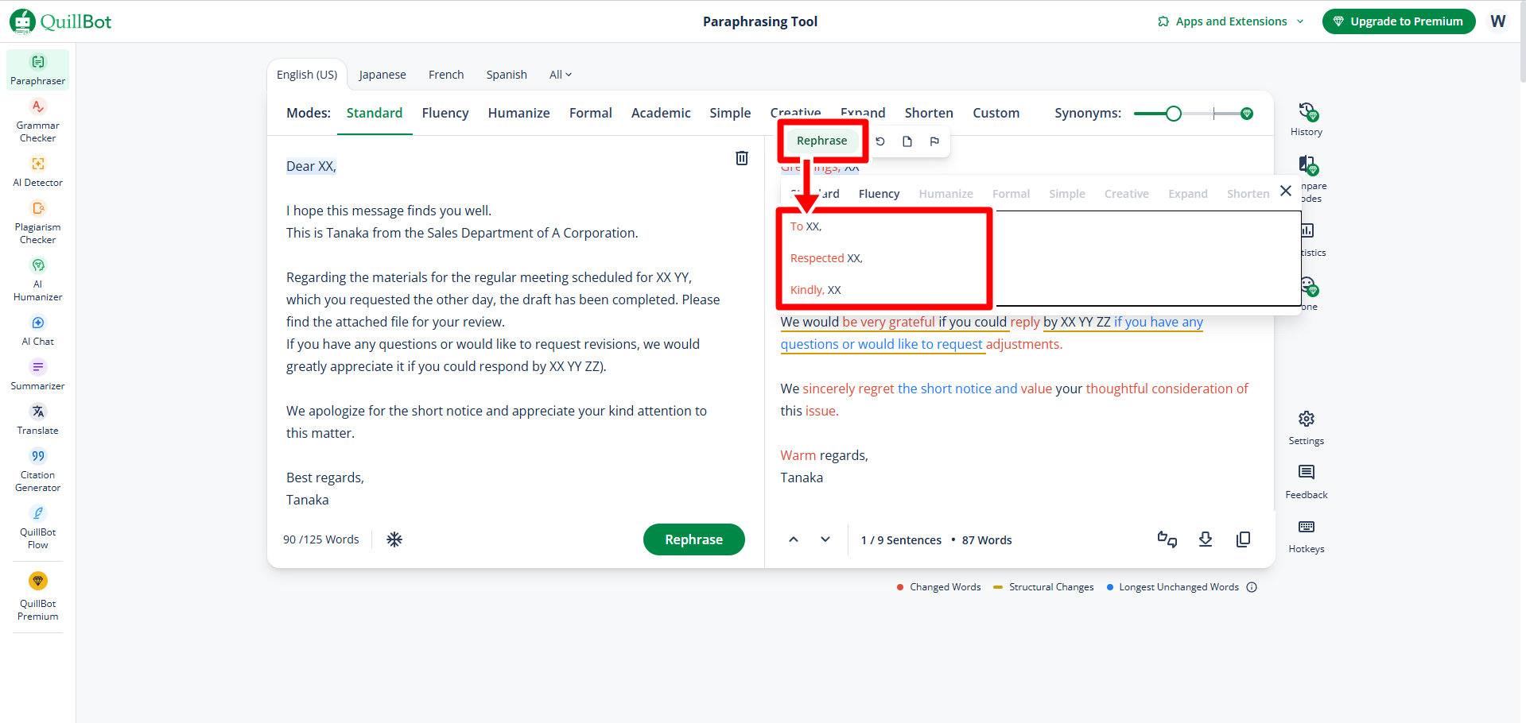Image resolution: width=1526 pixels, height=723 pixels.
Task: Go to previous sentence arrow
Action: pos(794,539)
